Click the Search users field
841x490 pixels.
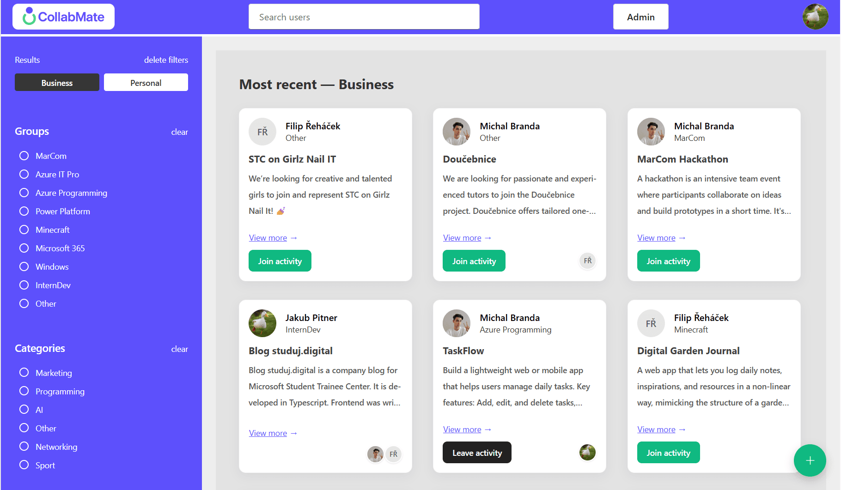(x=364, y=17)
